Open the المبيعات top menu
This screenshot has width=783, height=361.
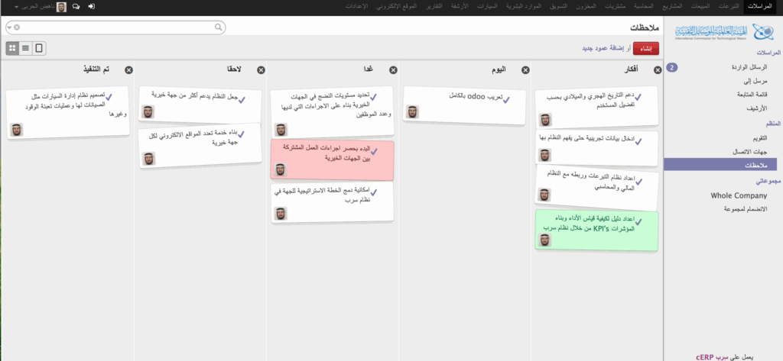pyautogui.click(x=702, y=6)
